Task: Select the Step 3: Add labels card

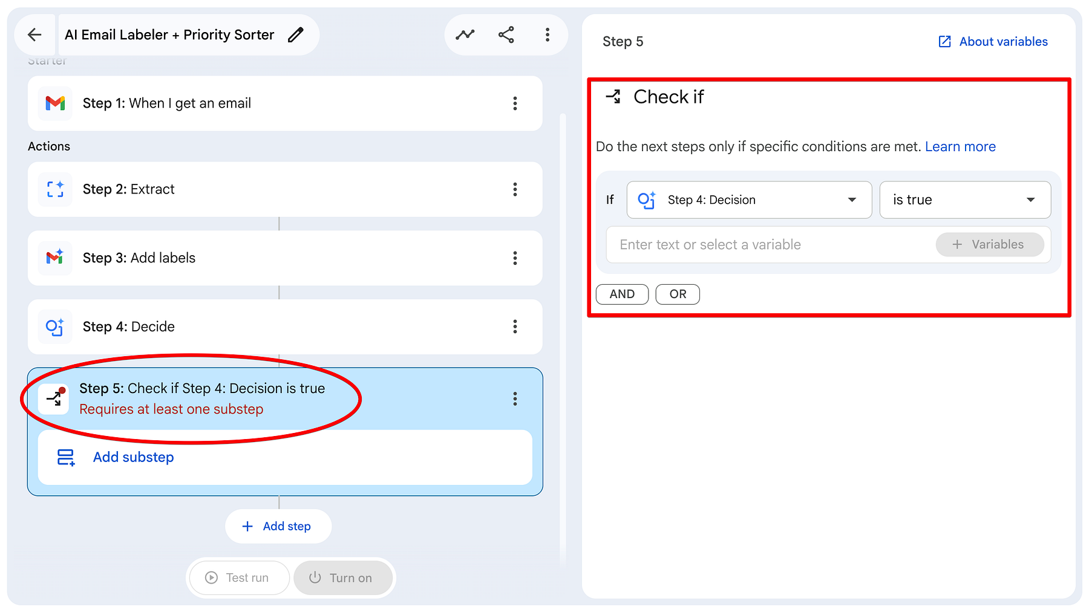Action: [285, 258]
